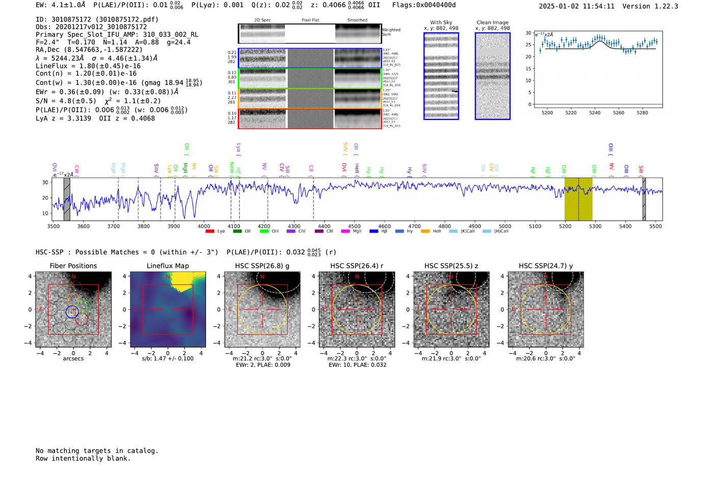Click the CIII legend swatch
714x486 pixels.
pos(319,232)
